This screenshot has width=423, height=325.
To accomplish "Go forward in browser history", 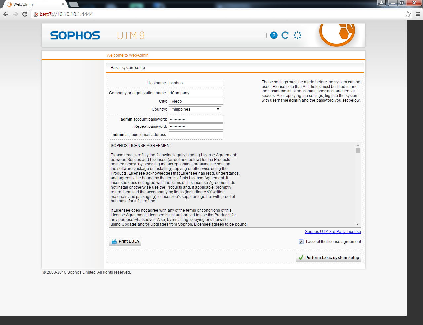I will coord(15,14).
